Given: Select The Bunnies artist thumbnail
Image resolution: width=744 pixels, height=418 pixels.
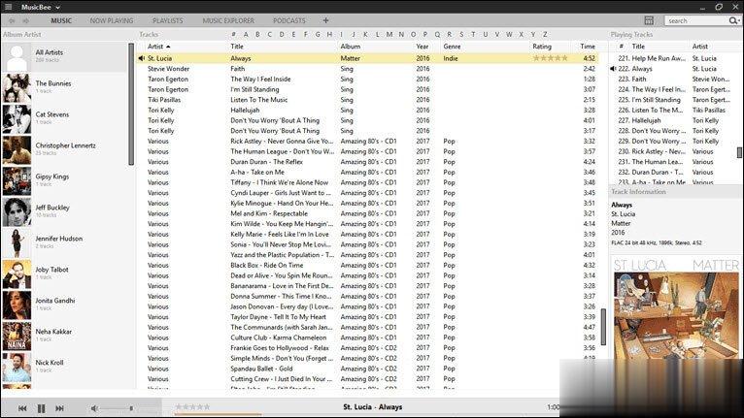Looking at the screenshot, I should [17, 87].
